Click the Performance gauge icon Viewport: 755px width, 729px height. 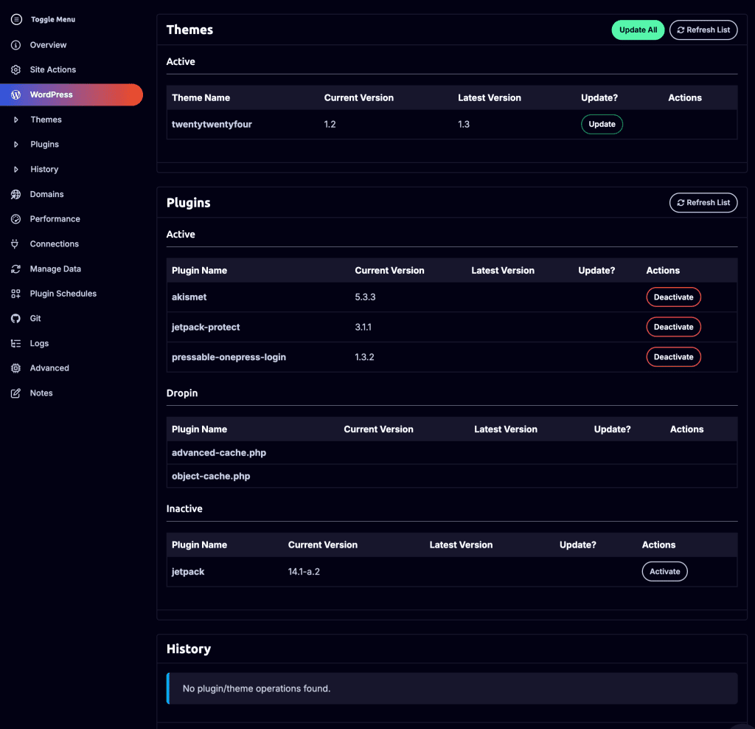[16, 218]
